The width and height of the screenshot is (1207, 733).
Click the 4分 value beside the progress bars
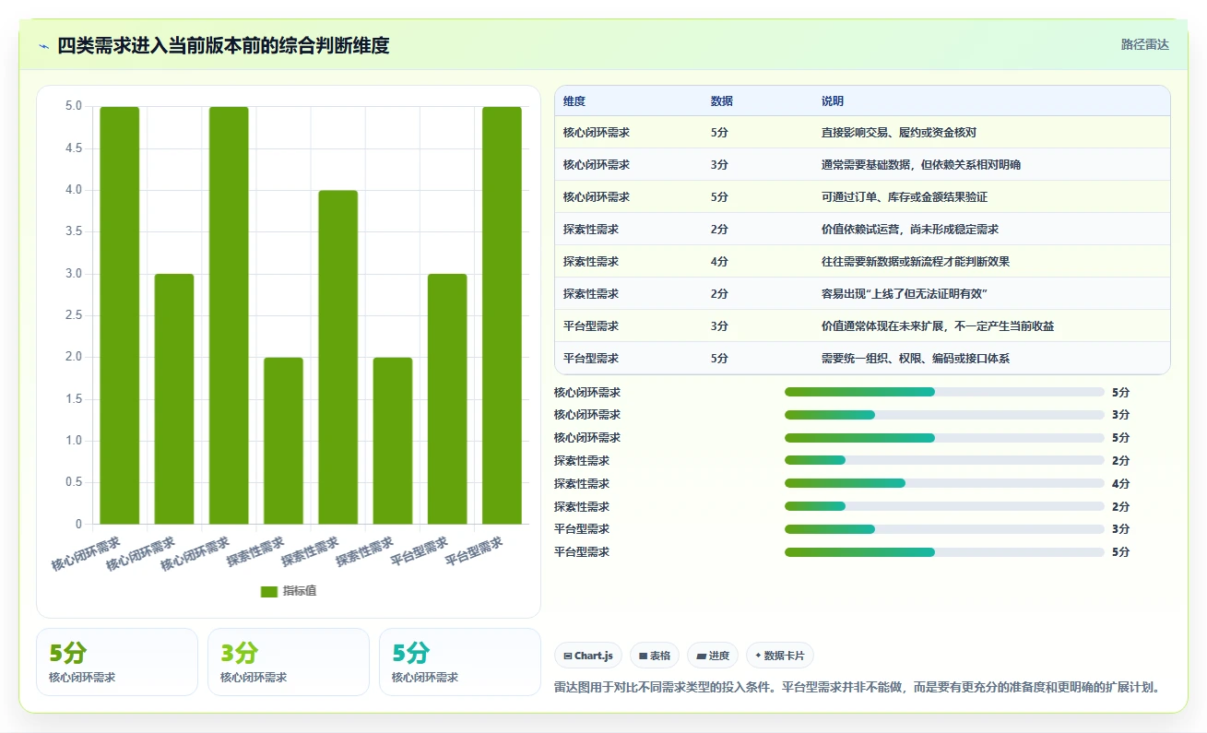[x=1120, y=484]
